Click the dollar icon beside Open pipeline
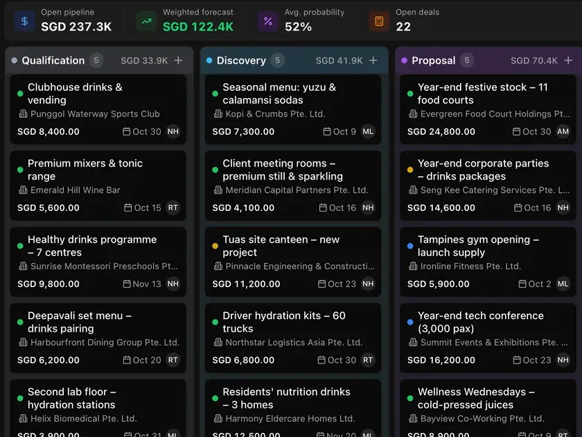This screenshot has width=582, height=437. pos(24,22)
